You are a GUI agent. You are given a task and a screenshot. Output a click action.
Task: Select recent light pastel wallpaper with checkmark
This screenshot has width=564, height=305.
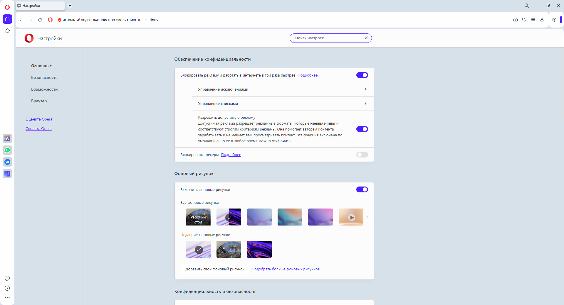tap(198, 249)
